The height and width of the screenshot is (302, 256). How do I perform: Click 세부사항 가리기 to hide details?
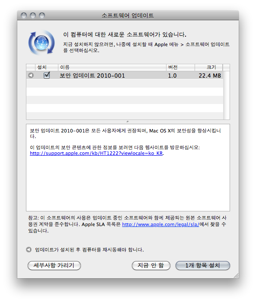click(54, 265)
